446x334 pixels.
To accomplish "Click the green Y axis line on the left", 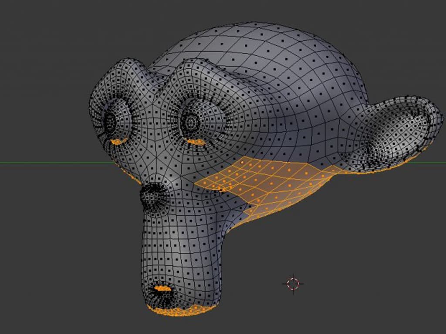I will (57, 163).
